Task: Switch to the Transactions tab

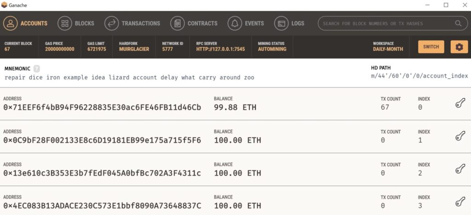Action: [x=141, y=23]
